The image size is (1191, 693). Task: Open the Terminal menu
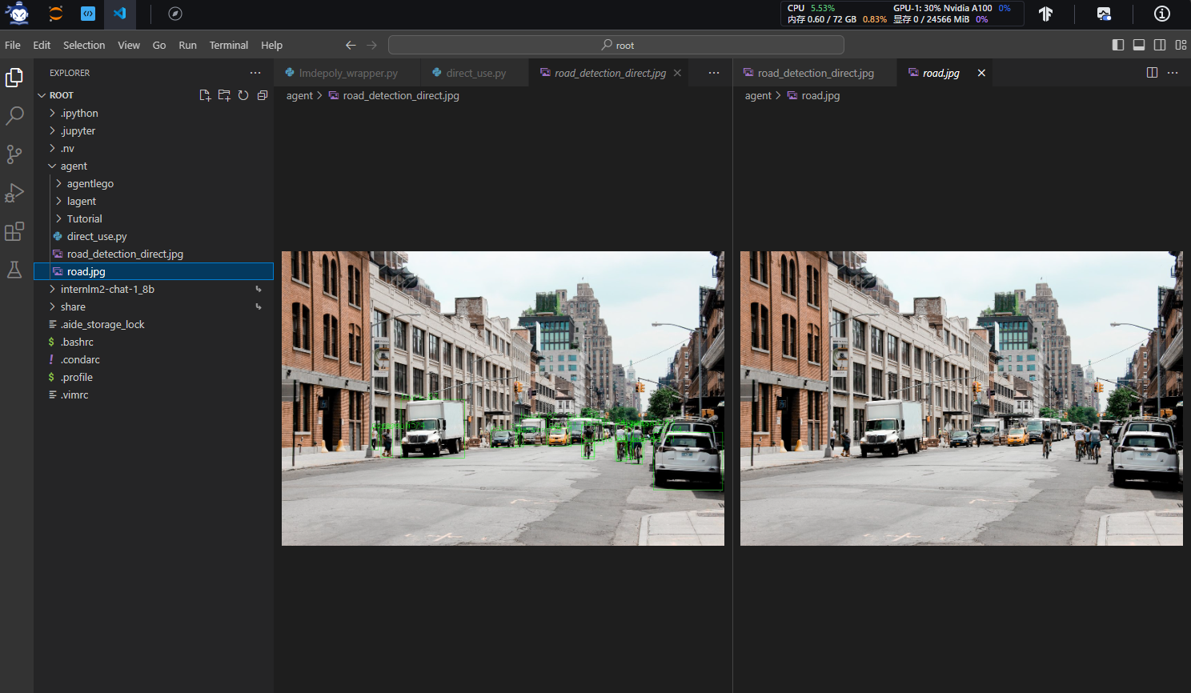(x=229, y=45)
